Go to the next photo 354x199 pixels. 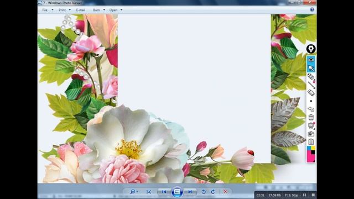click(190, 192)
